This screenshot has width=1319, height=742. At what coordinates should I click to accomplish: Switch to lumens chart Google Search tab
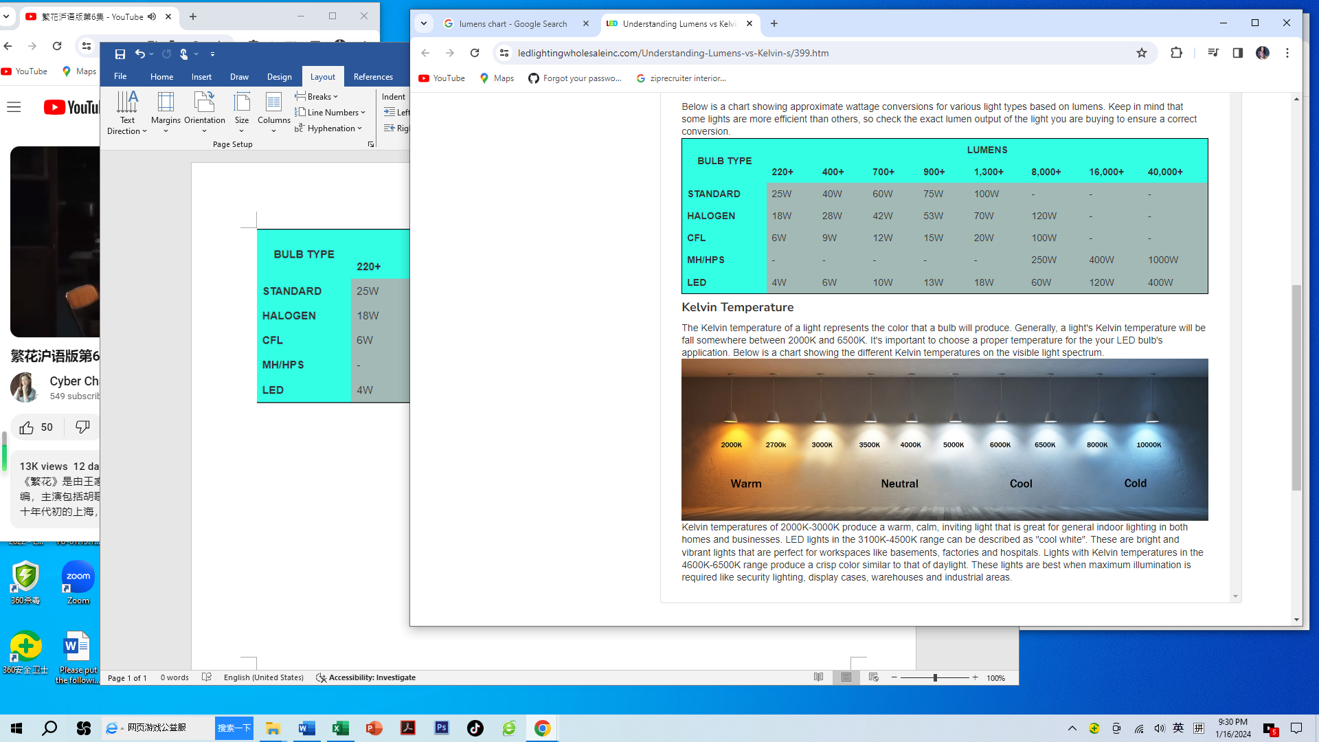tap(512, 23)
